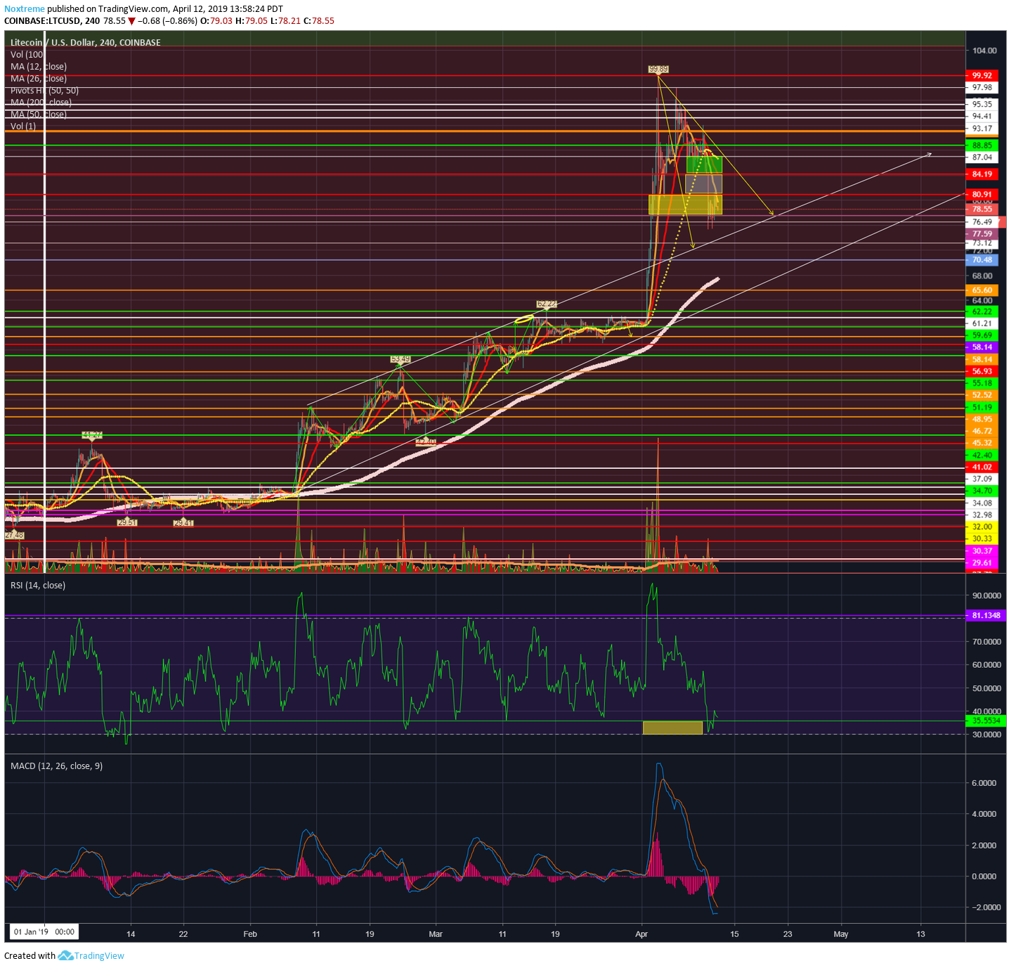The width and height of the screenshot is (1011, 968).
Task: Click the purple 81.1348 RSI level label
Action: point(986,615)
